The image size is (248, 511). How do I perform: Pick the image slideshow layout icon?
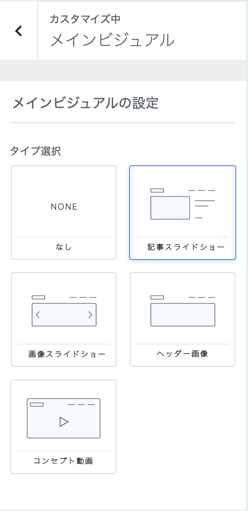coord(64,312)
